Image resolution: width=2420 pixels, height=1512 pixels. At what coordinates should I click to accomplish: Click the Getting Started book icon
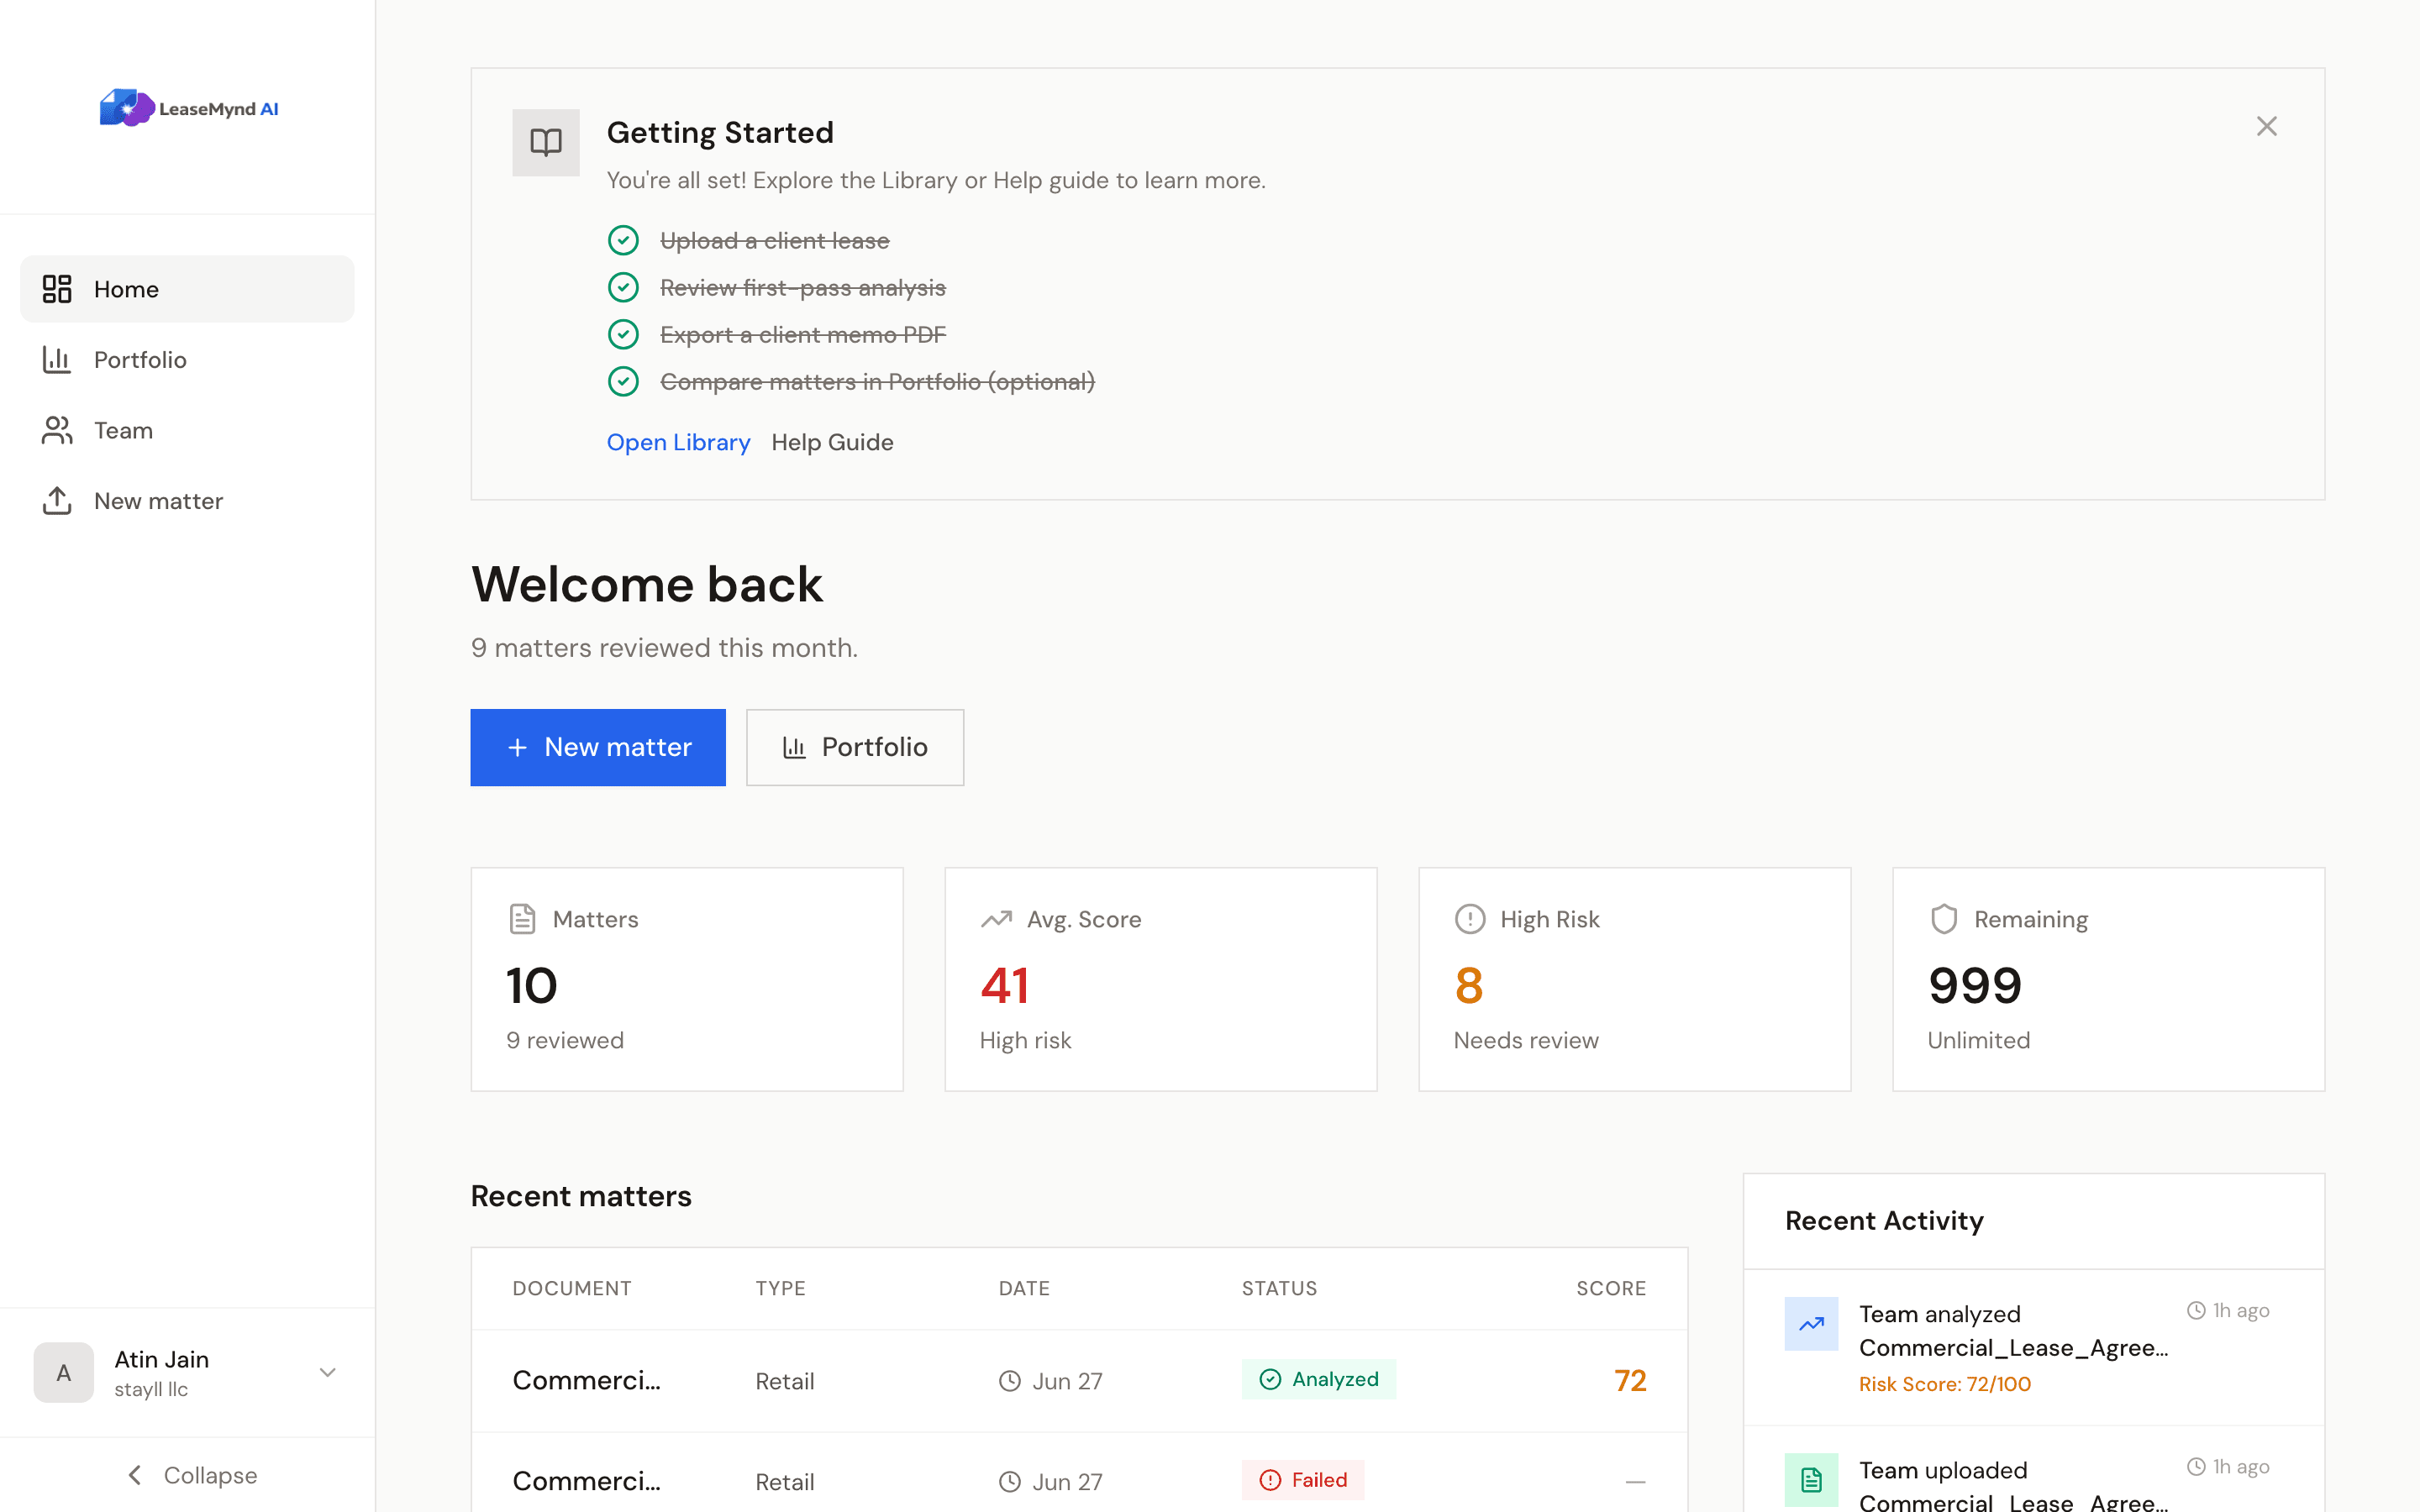click(546, 142)
